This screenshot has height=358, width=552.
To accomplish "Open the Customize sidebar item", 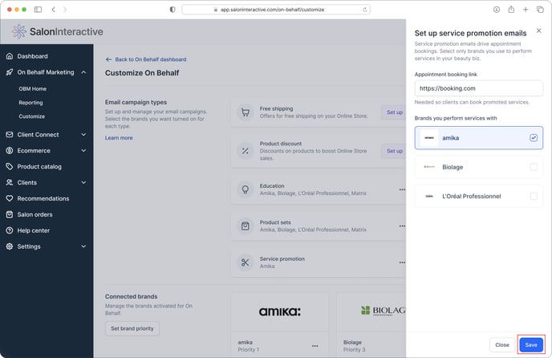I will (x=32, y=116).
